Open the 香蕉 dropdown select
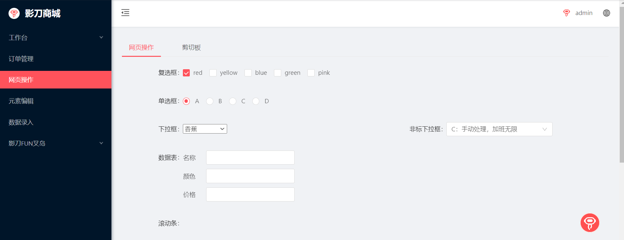Viewport: 624px width, 240px height. pos(205,129)
